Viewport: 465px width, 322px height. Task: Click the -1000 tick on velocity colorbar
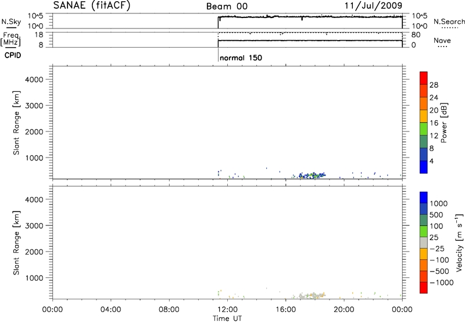442,282
